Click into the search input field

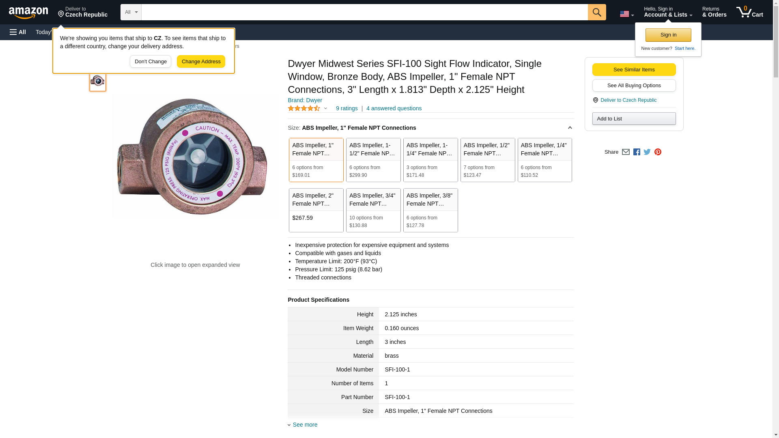coord(364,12)
